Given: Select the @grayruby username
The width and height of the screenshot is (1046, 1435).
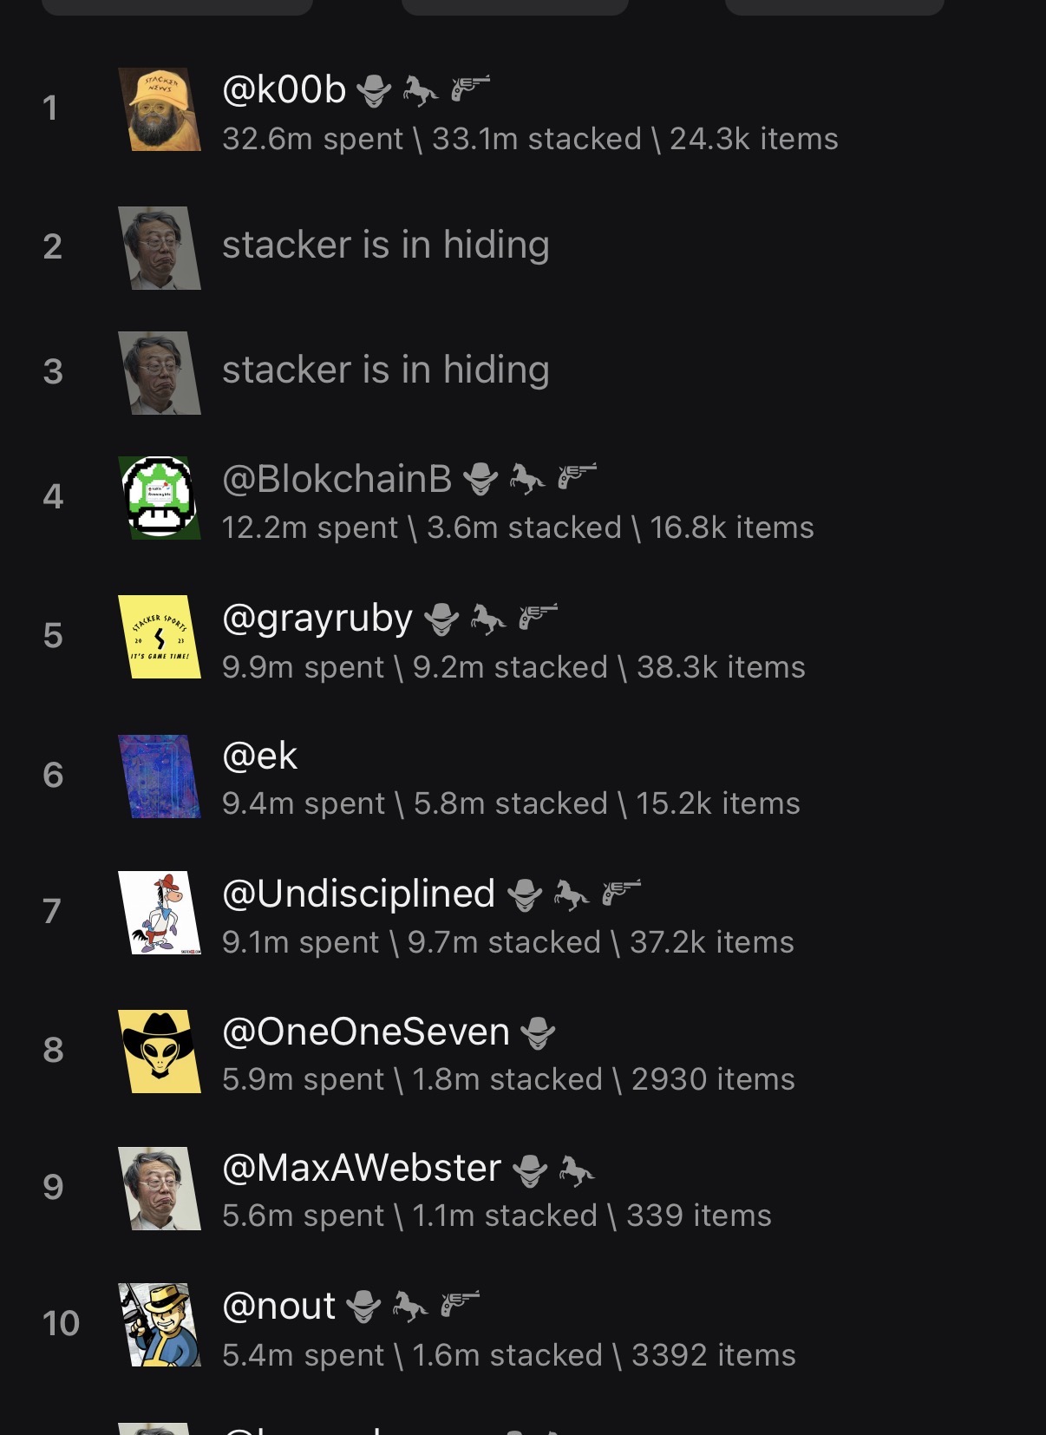Looking at the screenshot, I should coord(317,618).
